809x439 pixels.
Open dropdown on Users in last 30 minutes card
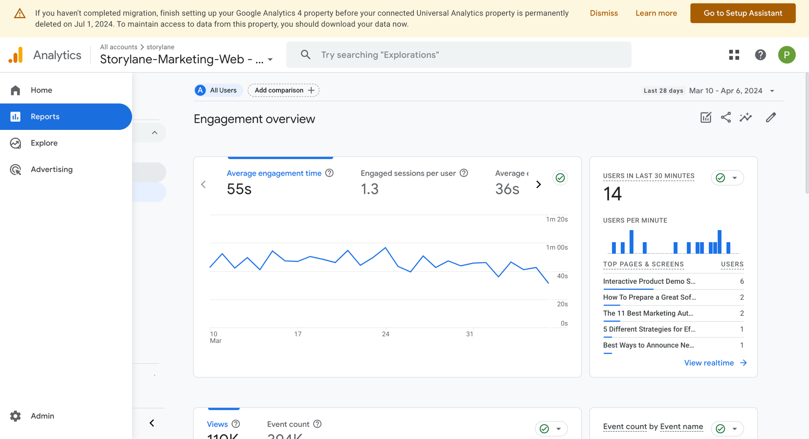pyautogui.click(x=734, y=178)
